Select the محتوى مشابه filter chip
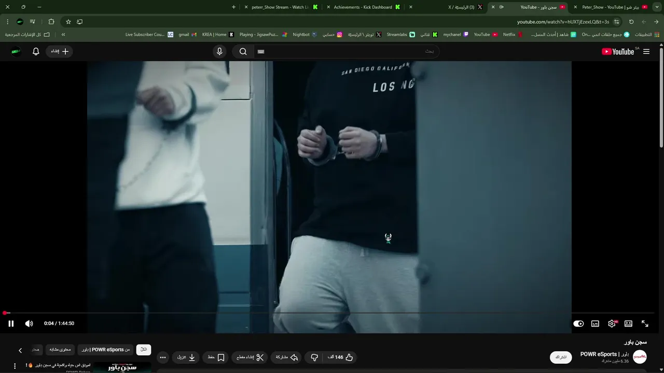664x373 pixels. point(60,350)
